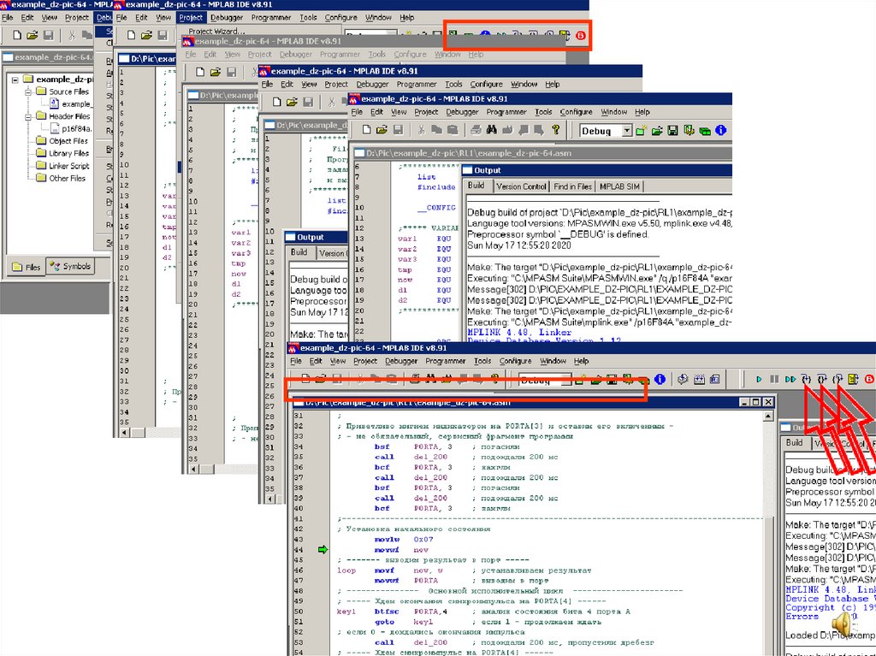Click the Other Files folder in project tree
This screenshot has width=876, height=656.
[67, 179]
